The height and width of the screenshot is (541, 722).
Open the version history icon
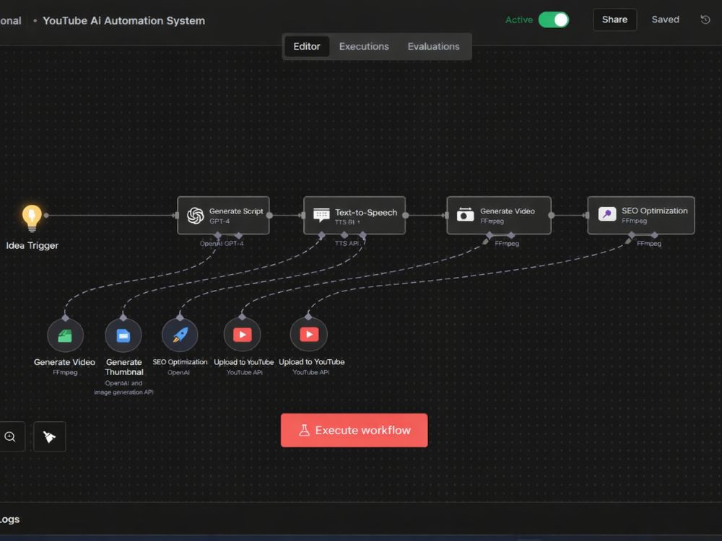(705, 19)
